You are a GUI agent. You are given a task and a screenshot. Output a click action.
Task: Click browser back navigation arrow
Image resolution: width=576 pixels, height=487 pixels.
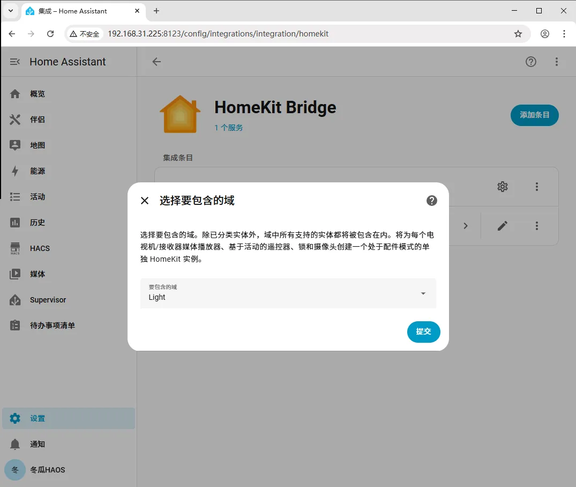[x=12, y=34]
